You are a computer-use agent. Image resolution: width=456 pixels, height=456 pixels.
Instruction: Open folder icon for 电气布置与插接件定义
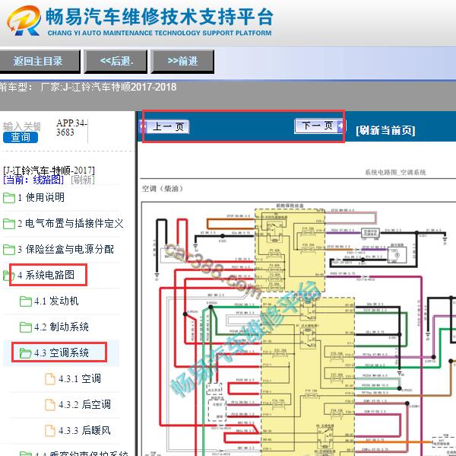9,224
